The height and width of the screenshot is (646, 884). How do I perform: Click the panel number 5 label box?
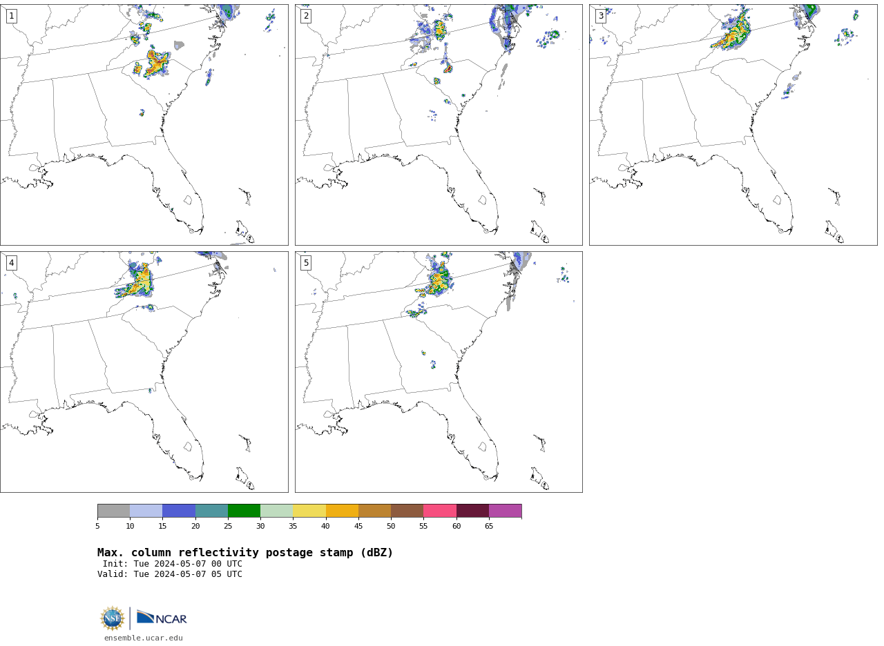pyautogui.click(x=306, y=263)
